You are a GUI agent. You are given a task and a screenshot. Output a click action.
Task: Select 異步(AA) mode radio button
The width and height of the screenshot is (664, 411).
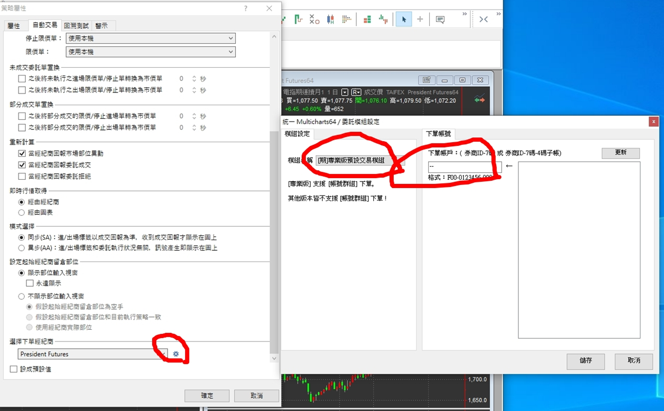(22, 248)
